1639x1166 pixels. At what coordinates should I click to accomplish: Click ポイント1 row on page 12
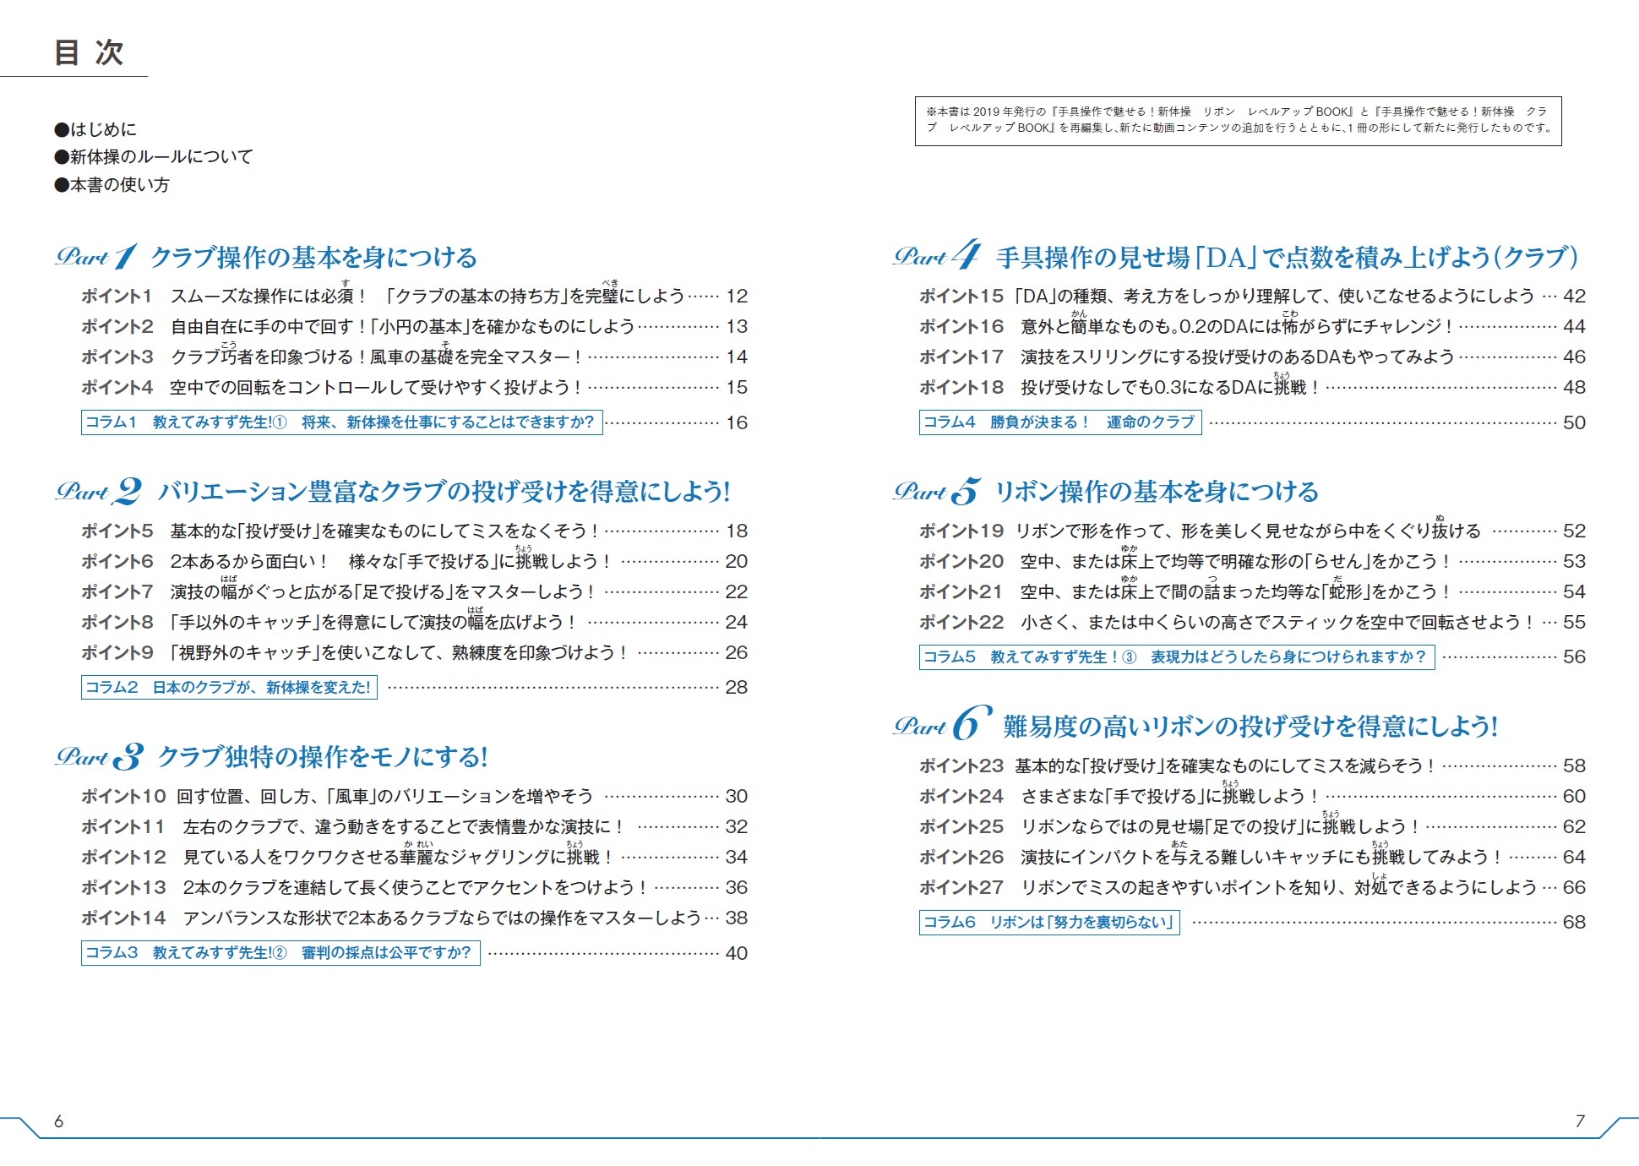(x=414, y=296)
